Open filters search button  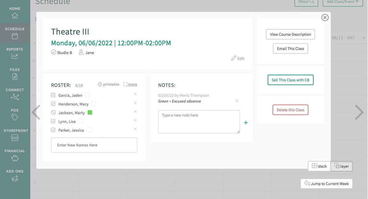[x=306, y=2]
